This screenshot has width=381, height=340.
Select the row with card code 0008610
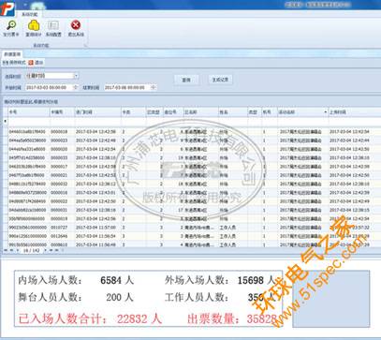(193, 244)
